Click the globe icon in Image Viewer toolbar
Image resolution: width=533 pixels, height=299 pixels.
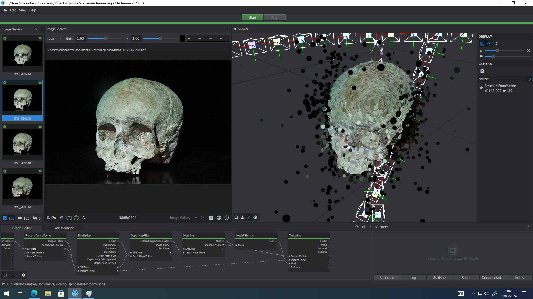219,218
